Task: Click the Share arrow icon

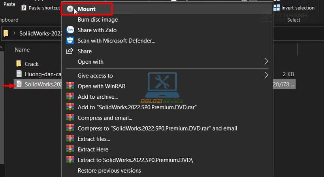Action: pyautogui.click(x=70, y=51)
